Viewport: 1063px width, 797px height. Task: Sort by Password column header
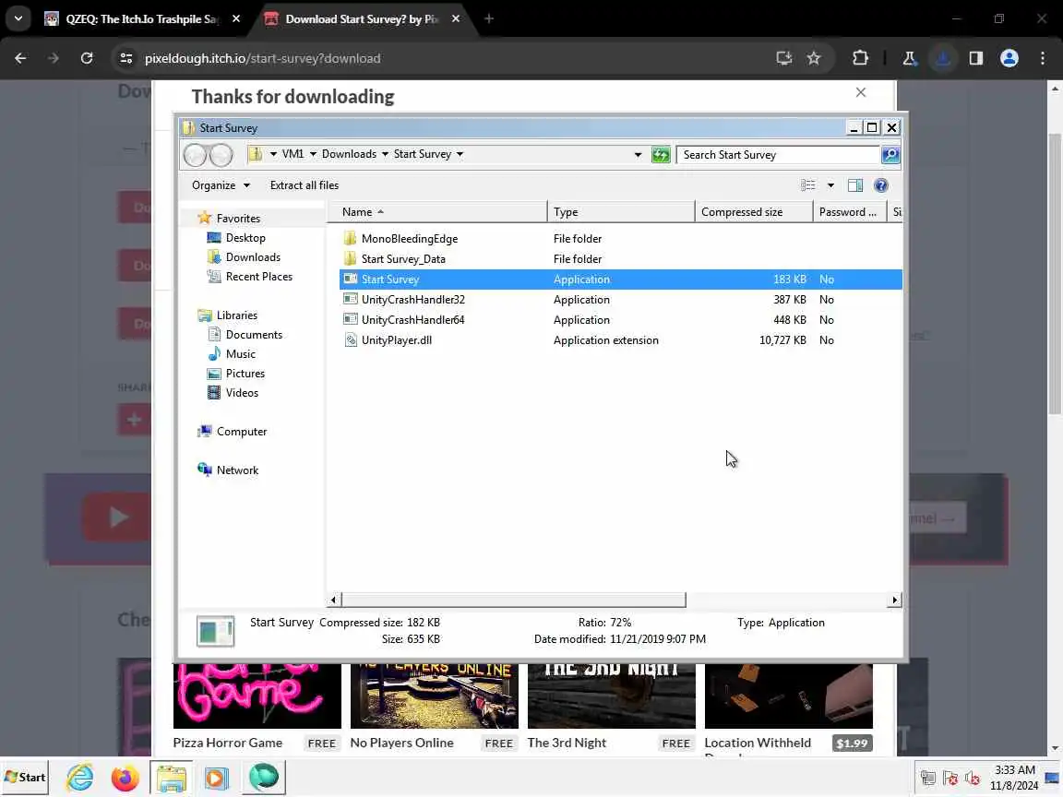click(850, 212)
